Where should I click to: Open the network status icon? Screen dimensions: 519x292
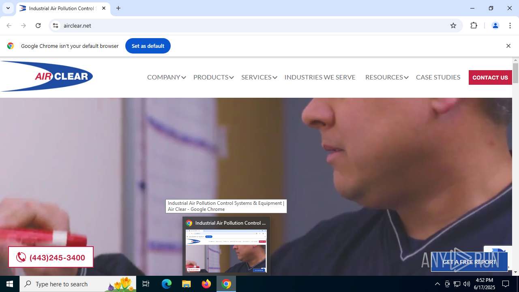point(457,284)
